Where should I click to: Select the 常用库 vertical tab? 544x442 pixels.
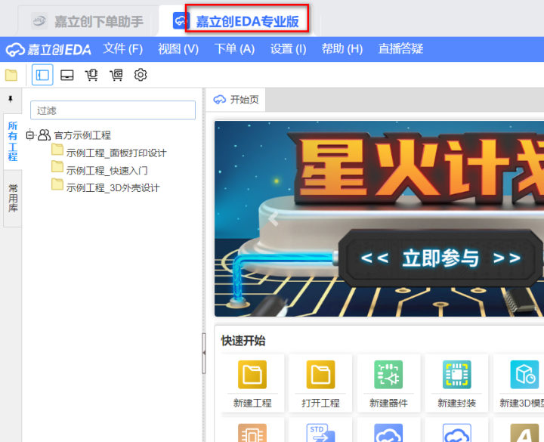[x=13, y=198]
